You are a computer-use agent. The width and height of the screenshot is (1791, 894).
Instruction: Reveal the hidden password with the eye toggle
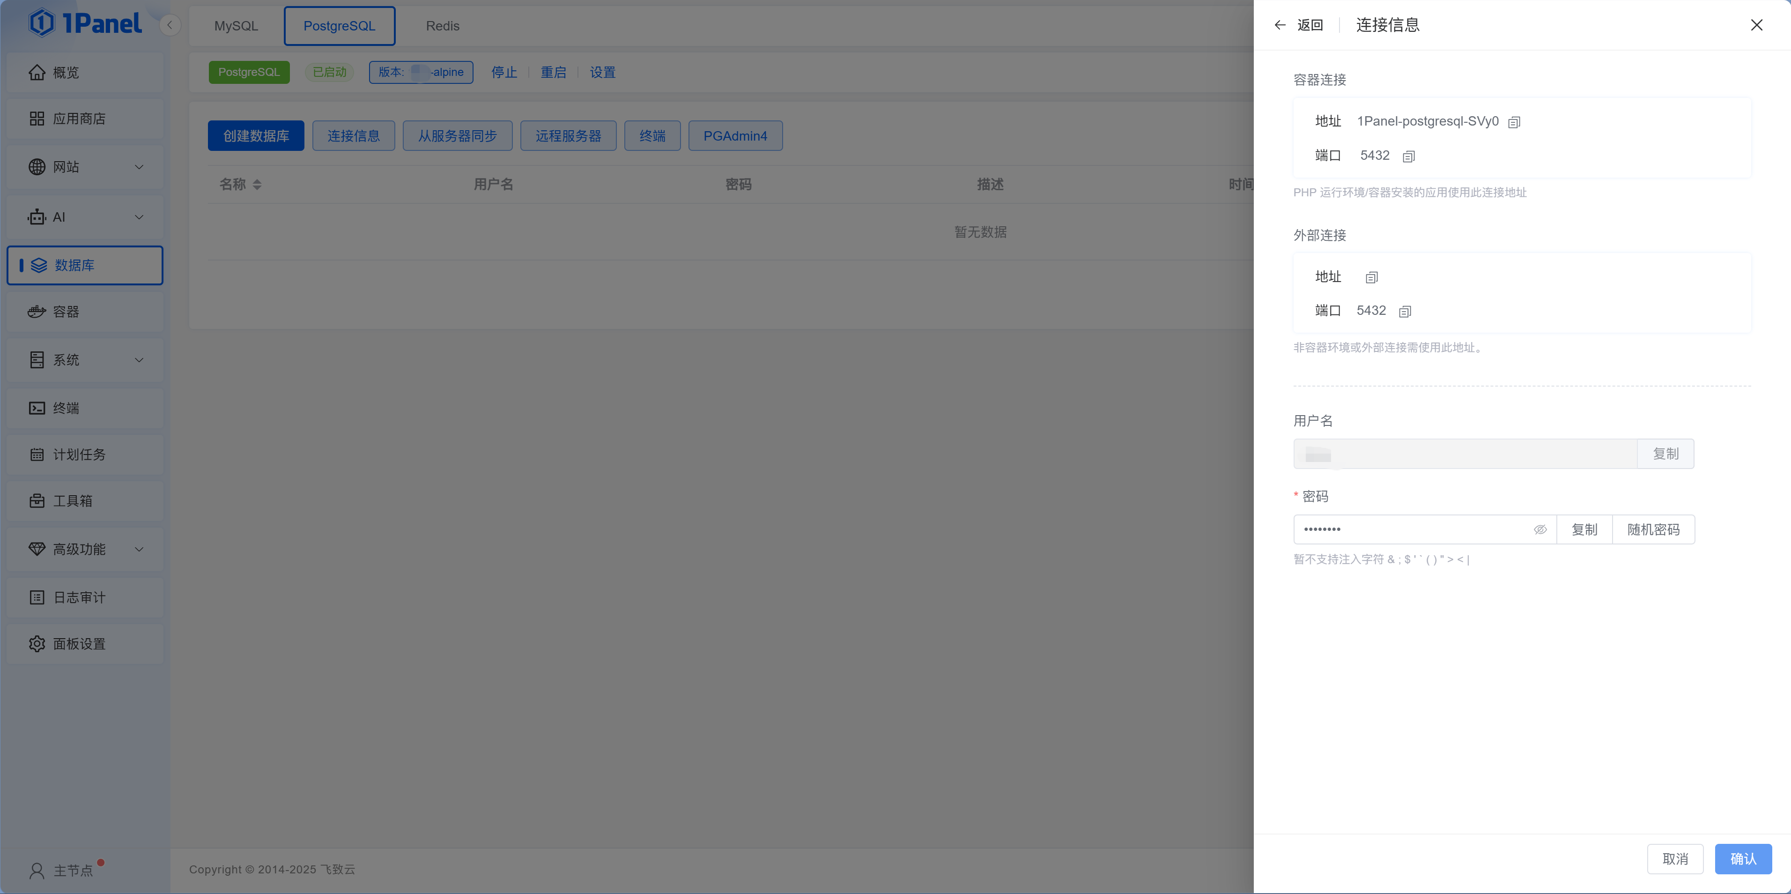tap(1541, 529)
